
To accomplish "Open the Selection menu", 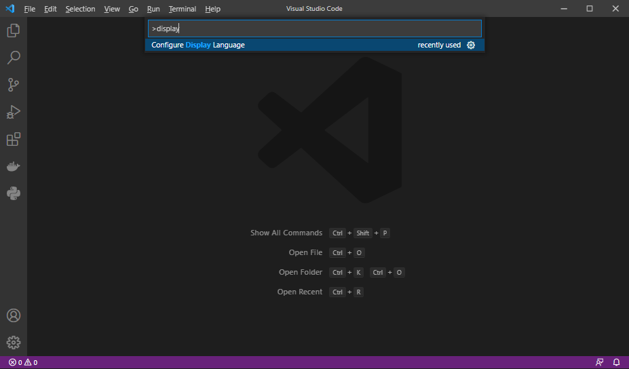I will tap(80, 9).
